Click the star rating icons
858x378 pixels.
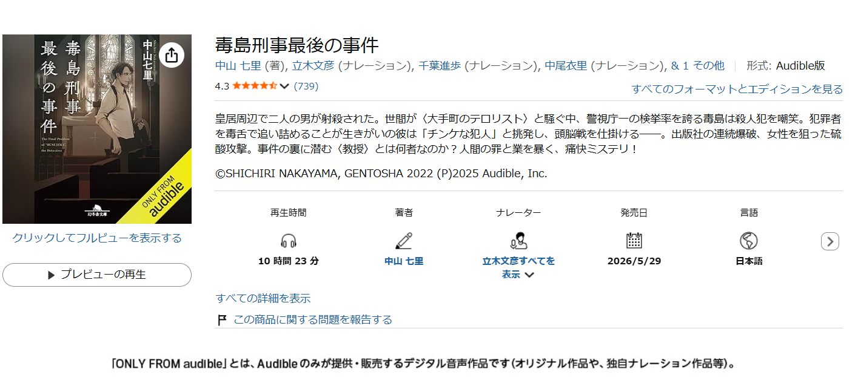tap(255, 86)
